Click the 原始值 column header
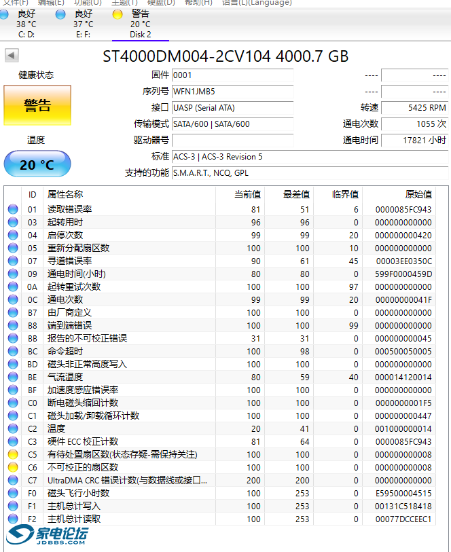451x552 pixels. (x=418, y=194)
